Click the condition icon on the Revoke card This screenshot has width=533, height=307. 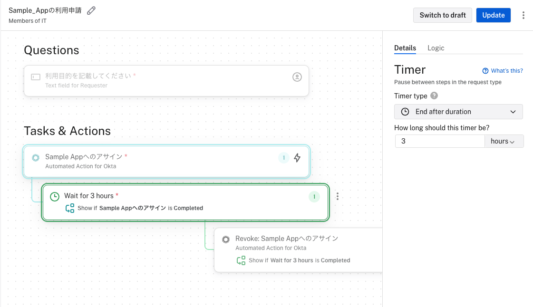pyautogui.click(x=241, y=260)
